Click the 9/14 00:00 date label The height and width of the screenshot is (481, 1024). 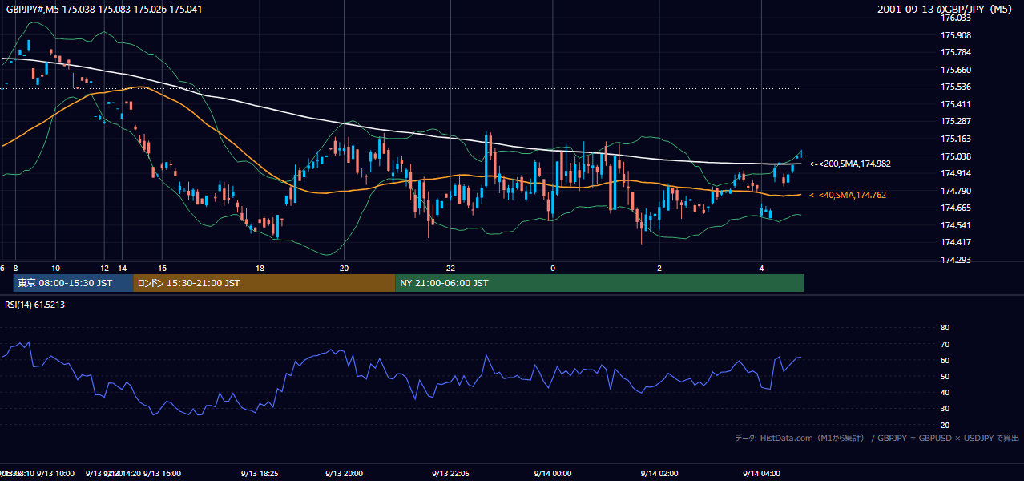click(552, 474)
